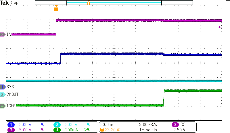230x133 pixels.
Task: Click the trigger source channel 3 badge
Action: coord(175,125)
